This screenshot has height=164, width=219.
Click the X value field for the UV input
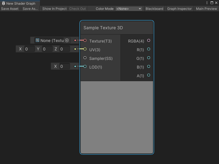click(29, 49)
